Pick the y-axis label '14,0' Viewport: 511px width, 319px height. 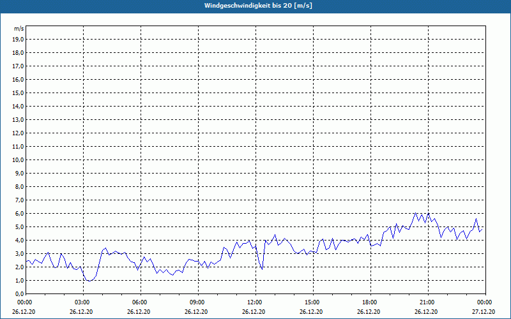pyautogui.click(x=18, y=106)
